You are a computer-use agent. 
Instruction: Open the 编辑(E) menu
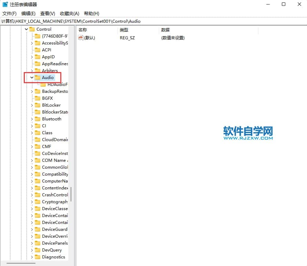pos(28,13)
